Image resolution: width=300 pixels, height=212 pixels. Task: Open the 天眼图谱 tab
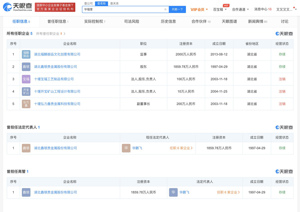[x=229, y=21]
